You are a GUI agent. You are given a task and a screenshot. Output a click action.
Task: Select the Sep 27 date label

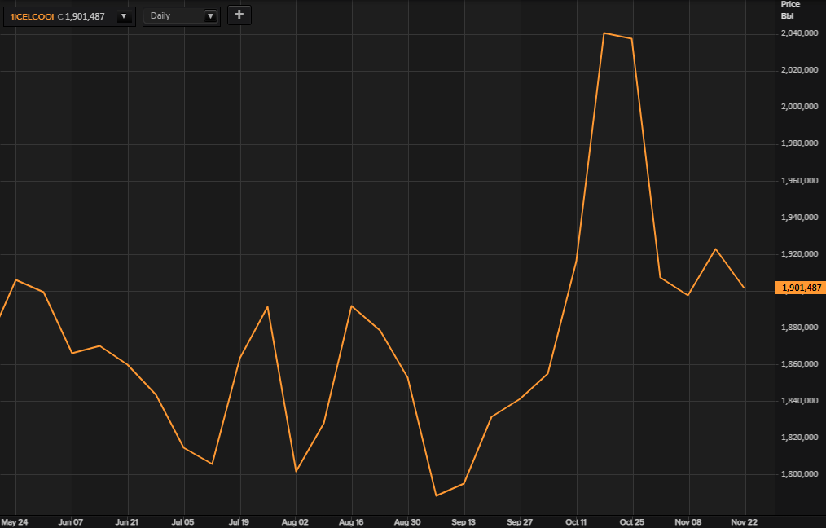point(520,522)
